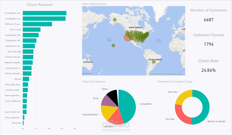232x135 pixels.
Task: Click the Atlantic Ocean map label
Action: coord(159,40)
